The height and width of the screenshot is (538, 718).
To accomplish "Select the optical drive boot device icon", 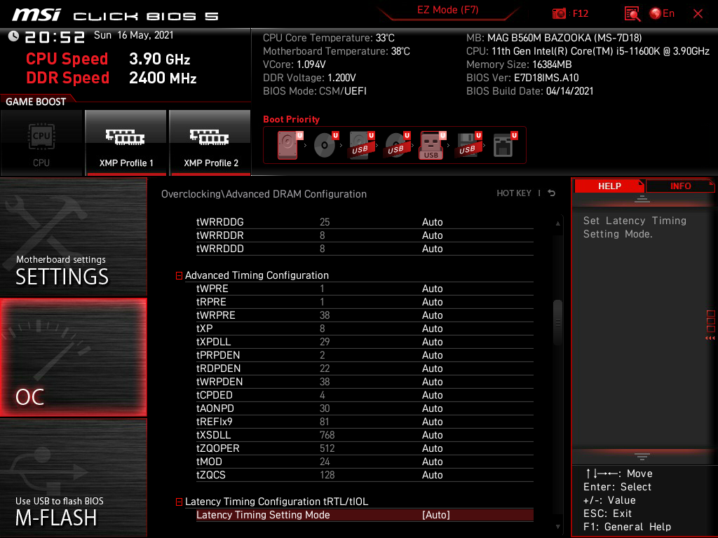I will click(x=325, y=145).
